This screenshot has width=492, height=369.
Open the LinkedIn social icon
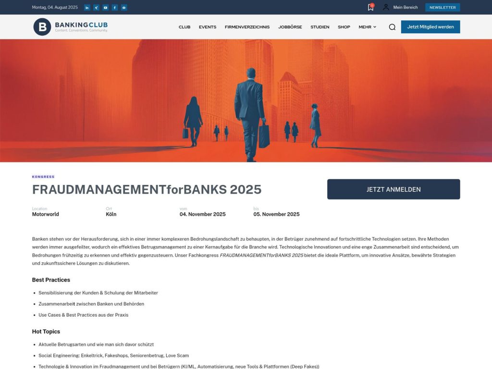(86, 7)
